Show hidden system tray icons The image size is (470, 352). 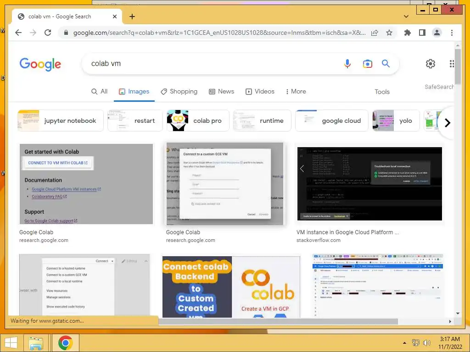405,343
